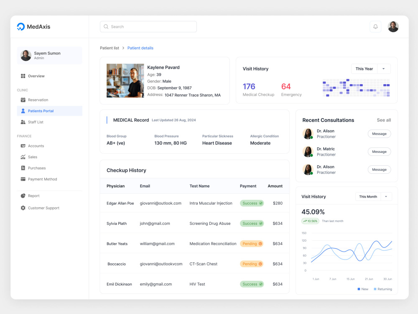Click email giovanni@outlook.com
The height and width of the screenshot is (314, 418).
161,203
